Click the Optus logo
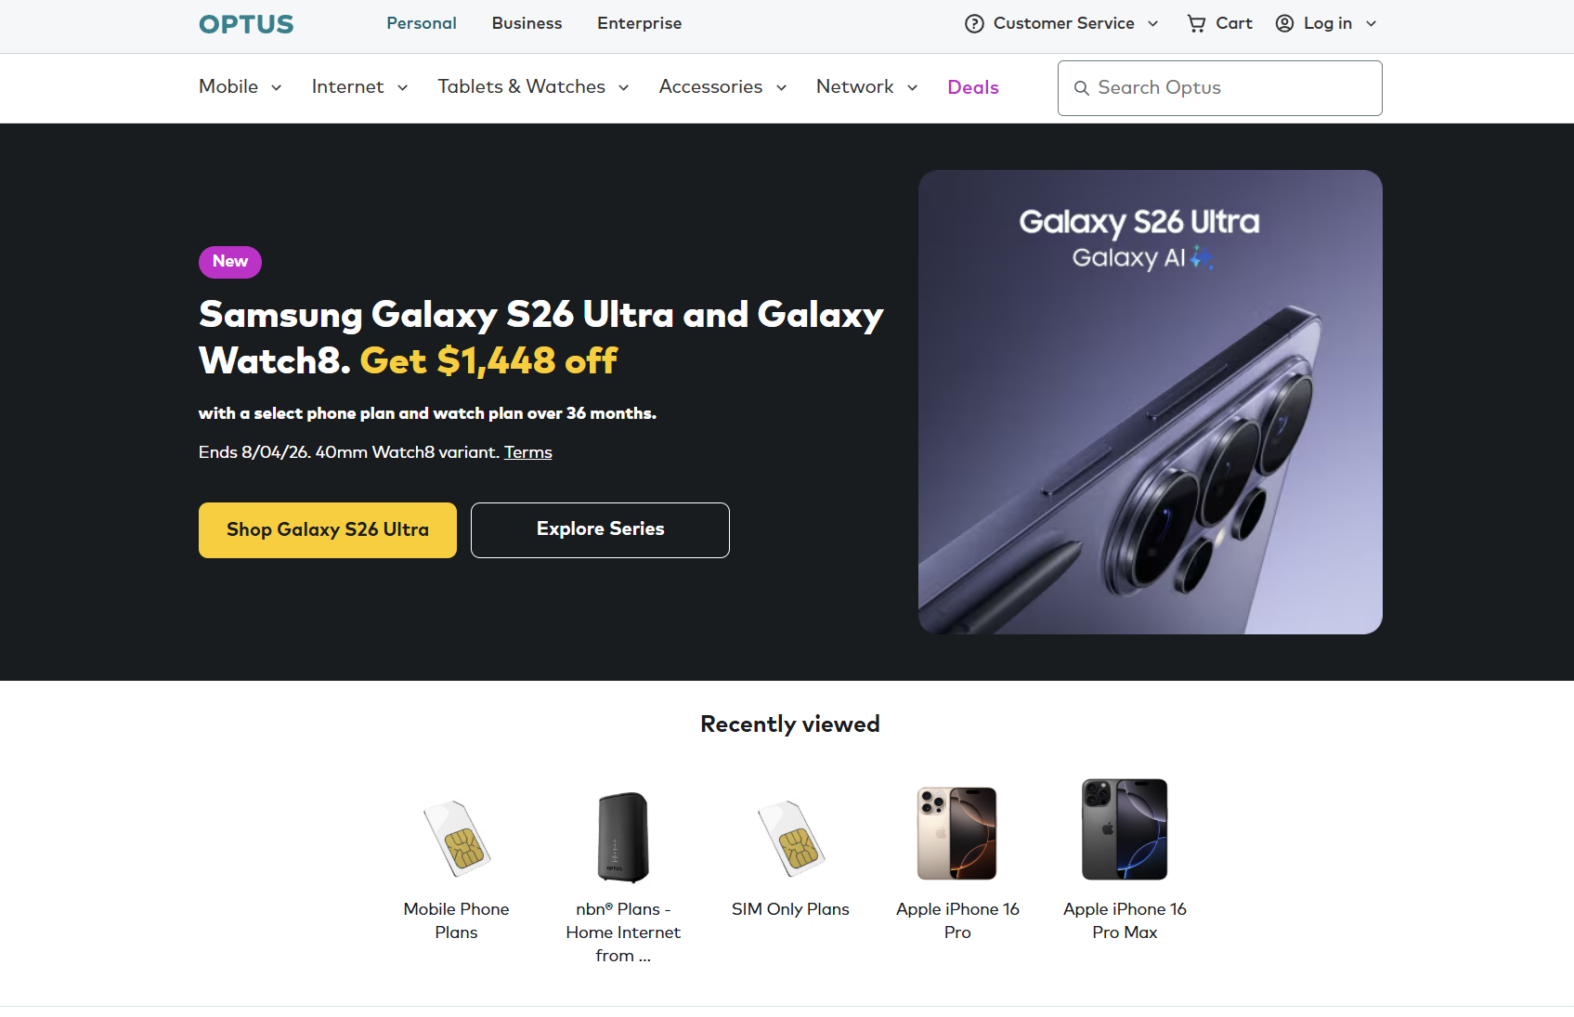This screenshot has height=1017, width=1574. (x=244, y=23)
